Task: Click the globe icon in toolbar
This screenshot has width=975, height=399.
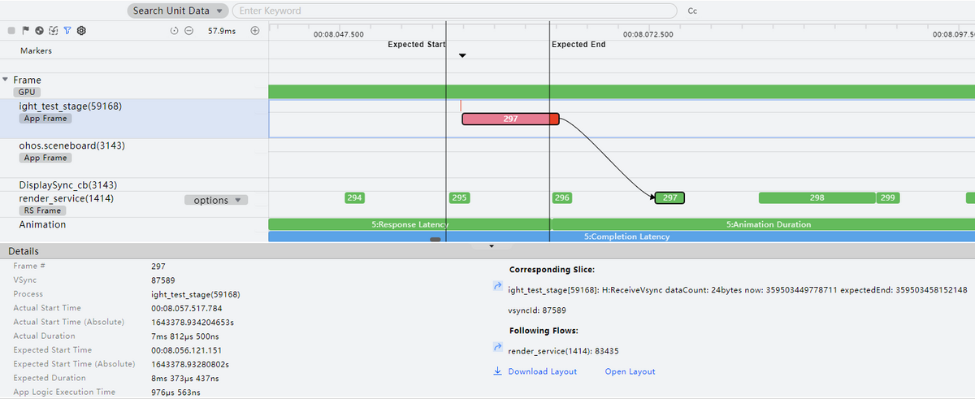Action: 39,30
